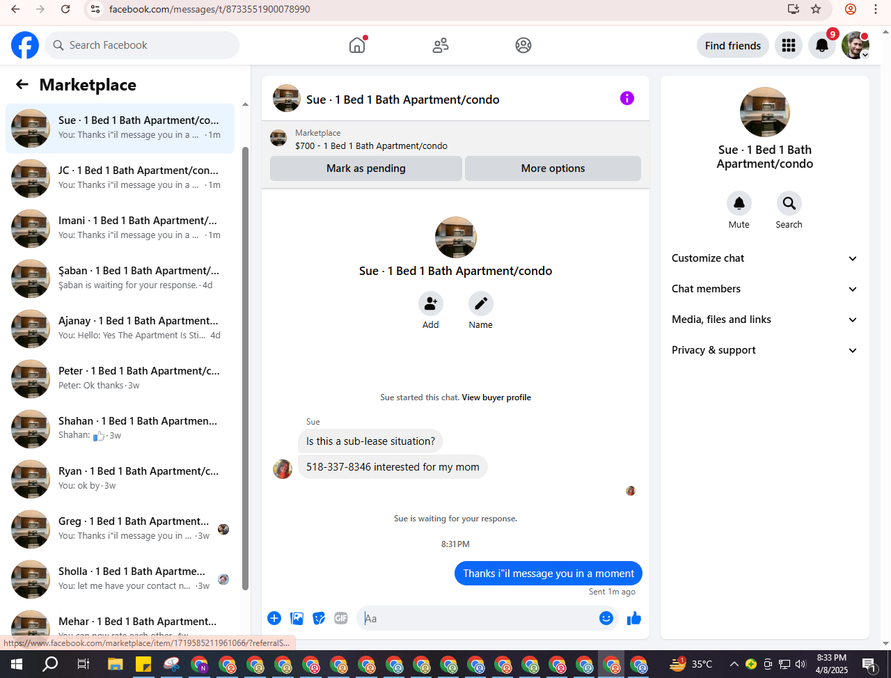Open Shahan's apartment conversation
Screen dimensions: 891x678
point(120,429)
